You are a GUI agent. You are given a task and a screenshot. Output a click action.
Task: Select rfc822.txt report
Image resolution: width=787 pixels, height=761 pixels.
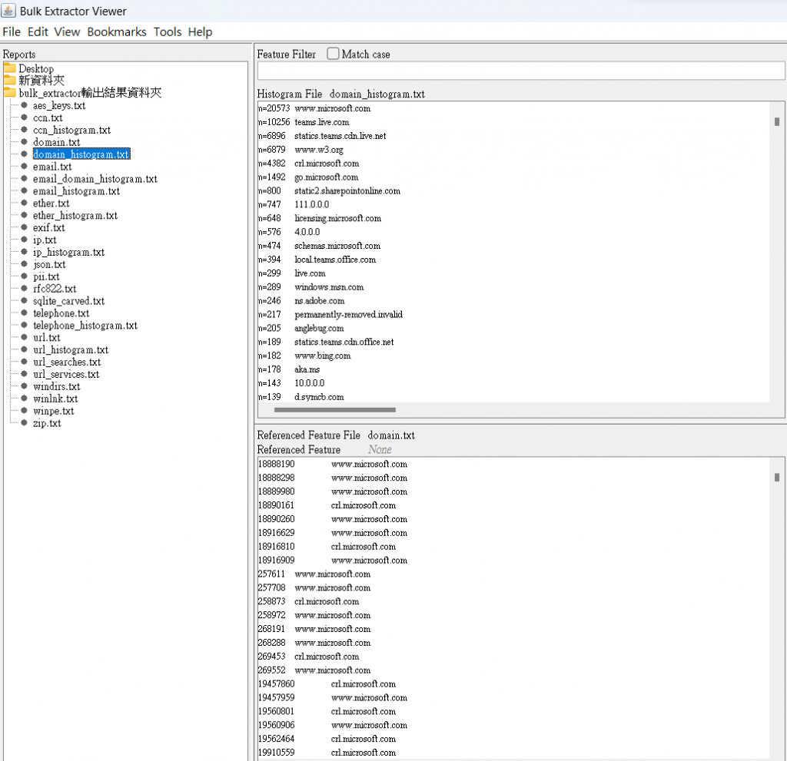55,289
